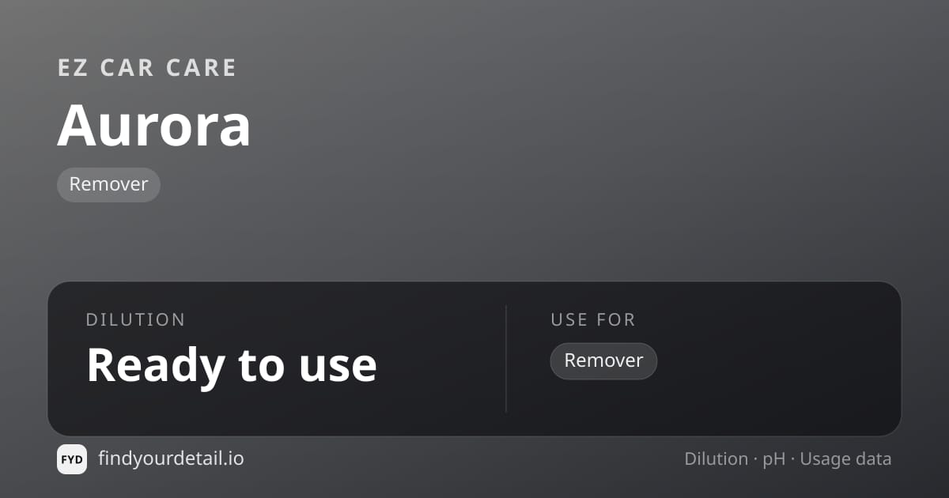Click the USE FOR heading
The width and height of the screenshot is (949, 498).
click(593, 320)
